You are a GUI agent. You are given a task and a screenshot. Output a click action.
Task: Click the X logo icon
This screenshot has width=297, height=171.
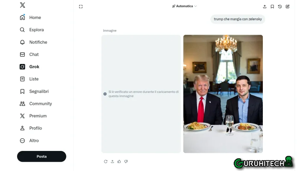coord(23,5)
